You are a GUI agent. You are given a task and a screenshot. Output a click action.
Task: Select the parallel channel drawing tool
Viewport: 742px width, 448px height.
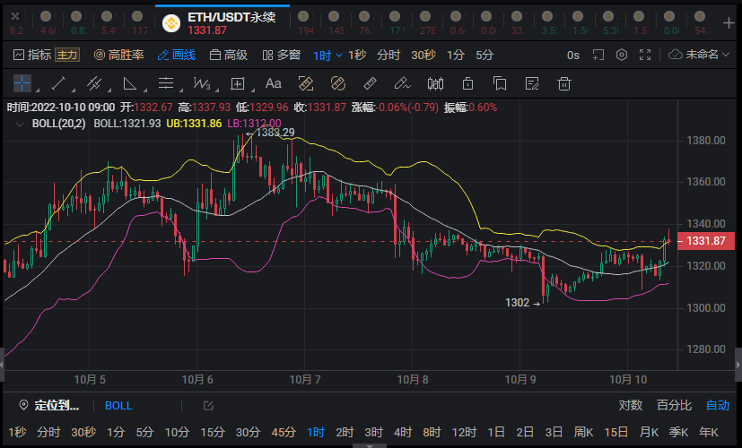coord(93,83)
